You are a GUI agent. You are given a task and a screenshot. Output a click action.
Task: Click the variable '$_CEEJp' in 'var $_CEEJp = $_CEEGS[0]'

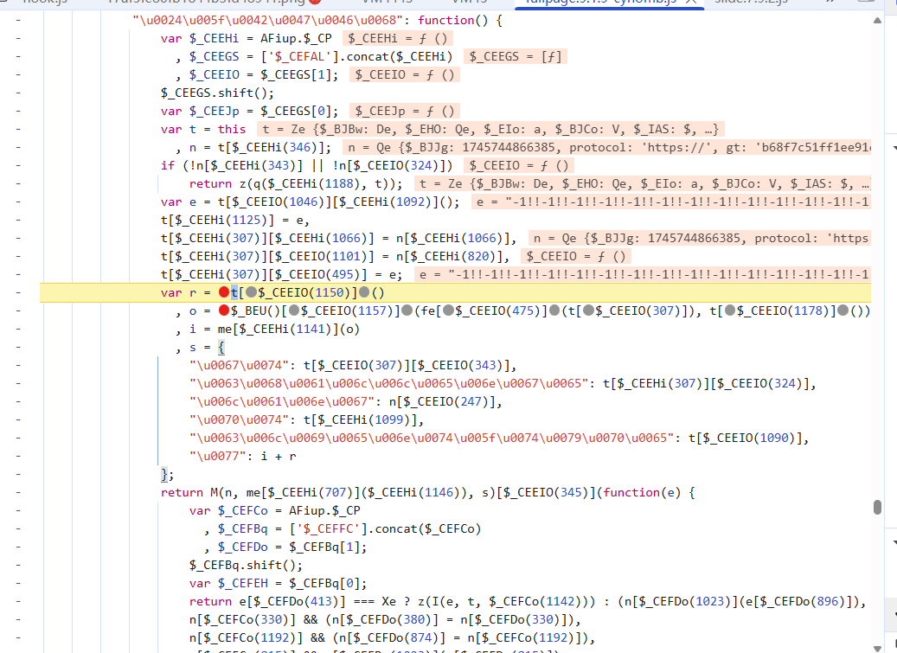click(x=214, y=111)
